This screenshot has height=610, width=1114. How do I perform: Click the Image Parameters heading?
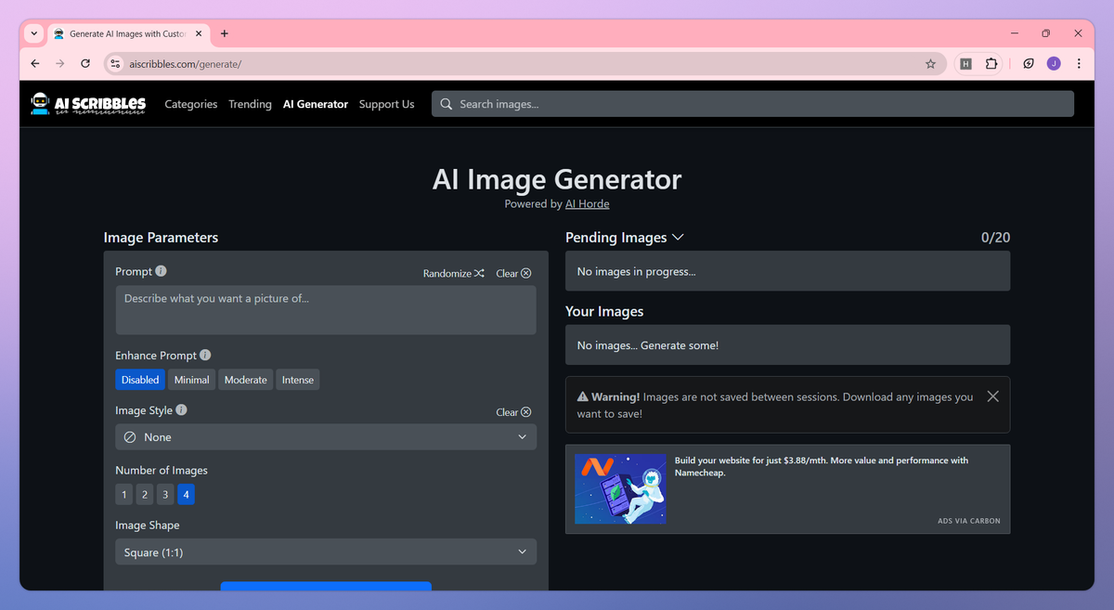[161, 238]
